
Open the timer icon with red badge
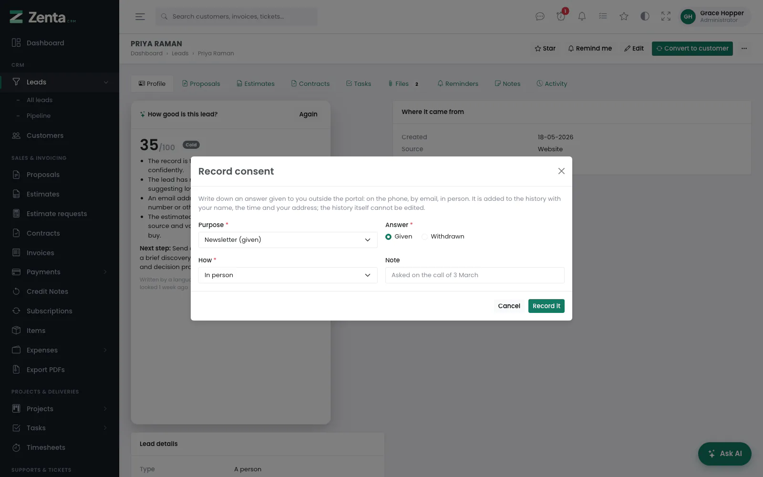561,16
